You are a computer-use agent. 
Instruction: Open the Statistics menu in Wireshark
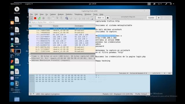click(69, 14)
